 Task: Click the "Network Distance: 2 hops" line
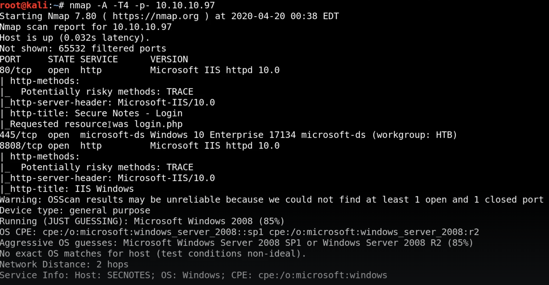coord(64,264)
